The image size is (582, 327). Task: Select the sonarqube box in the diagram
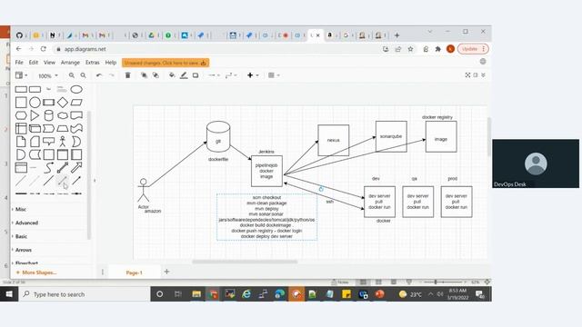click(x=391, y=136)
